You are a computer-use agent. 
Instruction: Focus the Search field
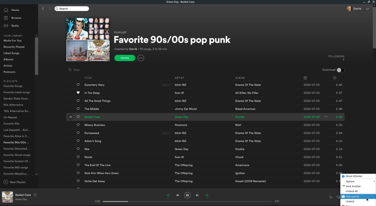(72, 9)
